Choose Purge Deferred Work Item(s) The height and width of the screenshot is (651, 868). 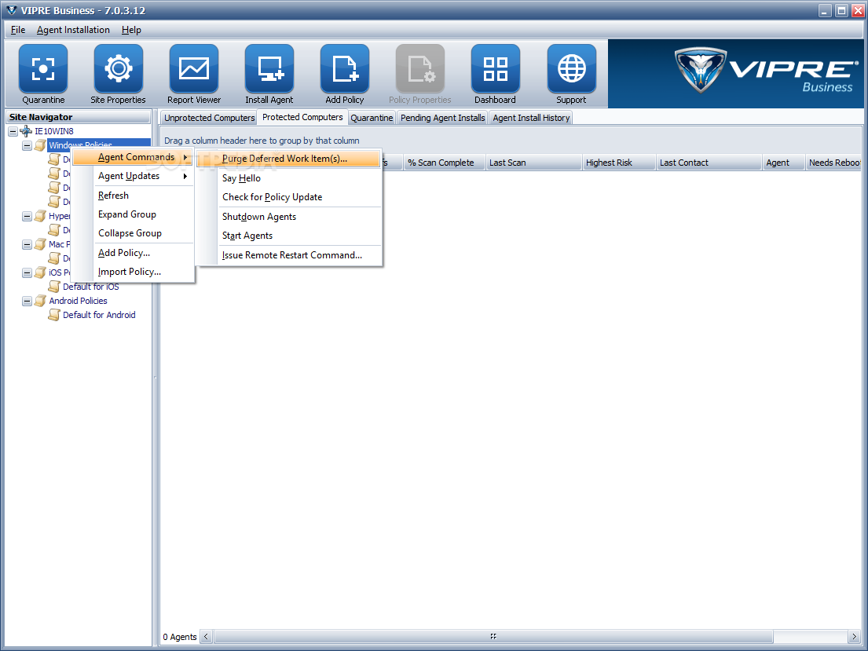[288, 159]
